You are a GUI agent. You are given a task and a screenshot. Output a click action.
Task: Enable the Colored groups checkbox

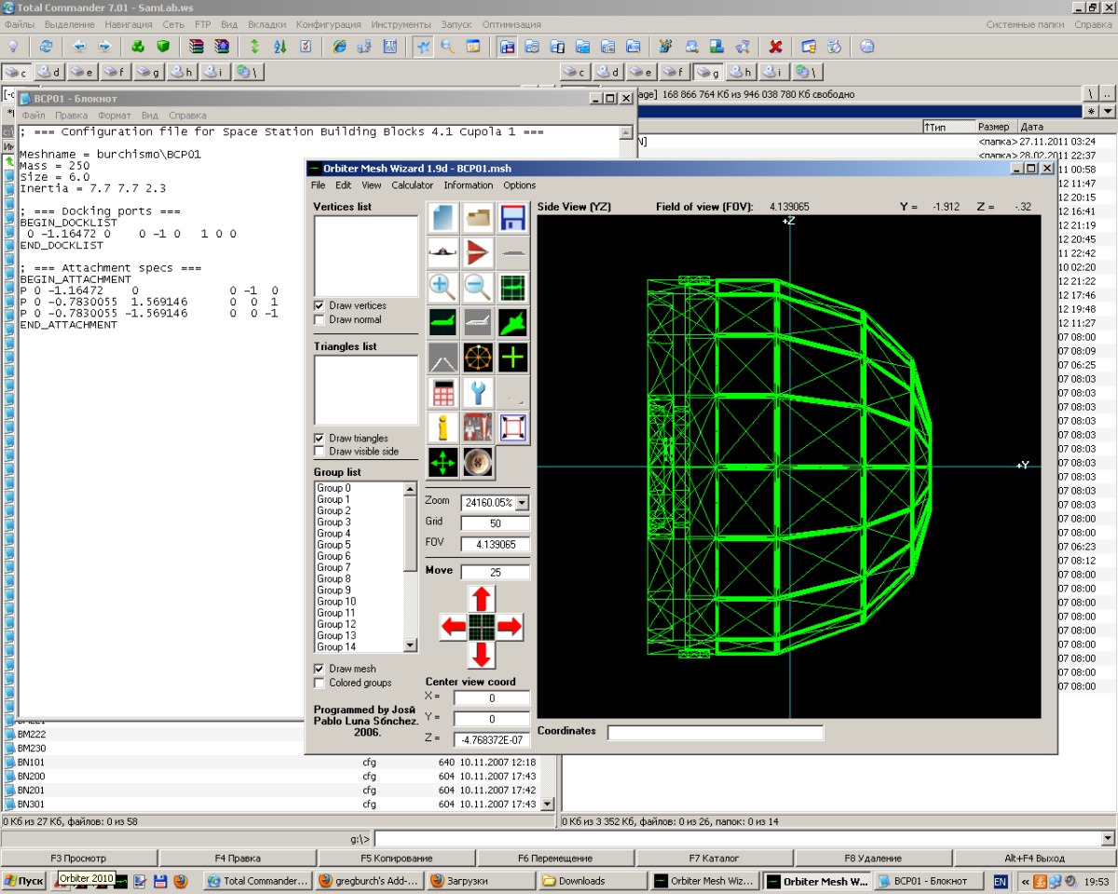point(320,683)
